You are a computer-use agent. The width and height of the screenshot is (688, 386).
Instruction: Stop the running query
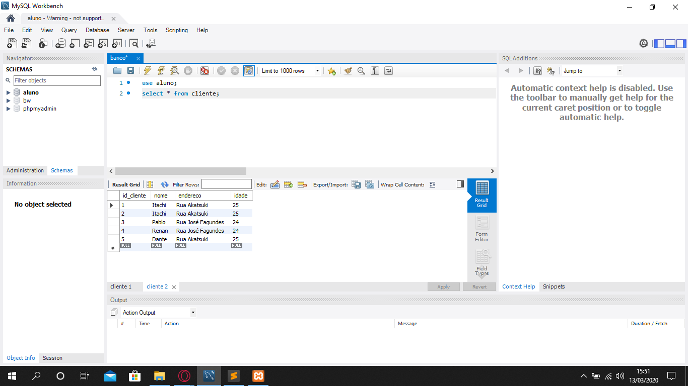[x=188, y=71]
